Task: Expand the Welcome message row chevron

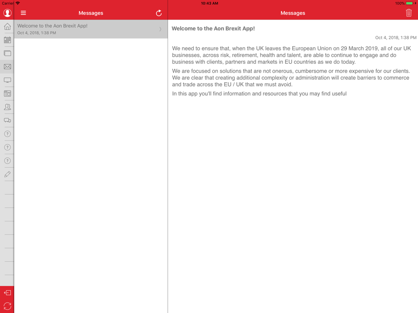Action: point(160,29)
